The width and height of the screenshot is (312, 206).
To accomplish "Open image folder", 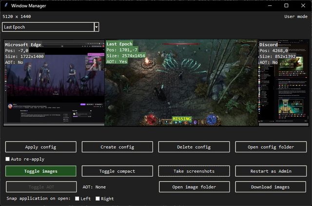I will (x=194, y=187).
